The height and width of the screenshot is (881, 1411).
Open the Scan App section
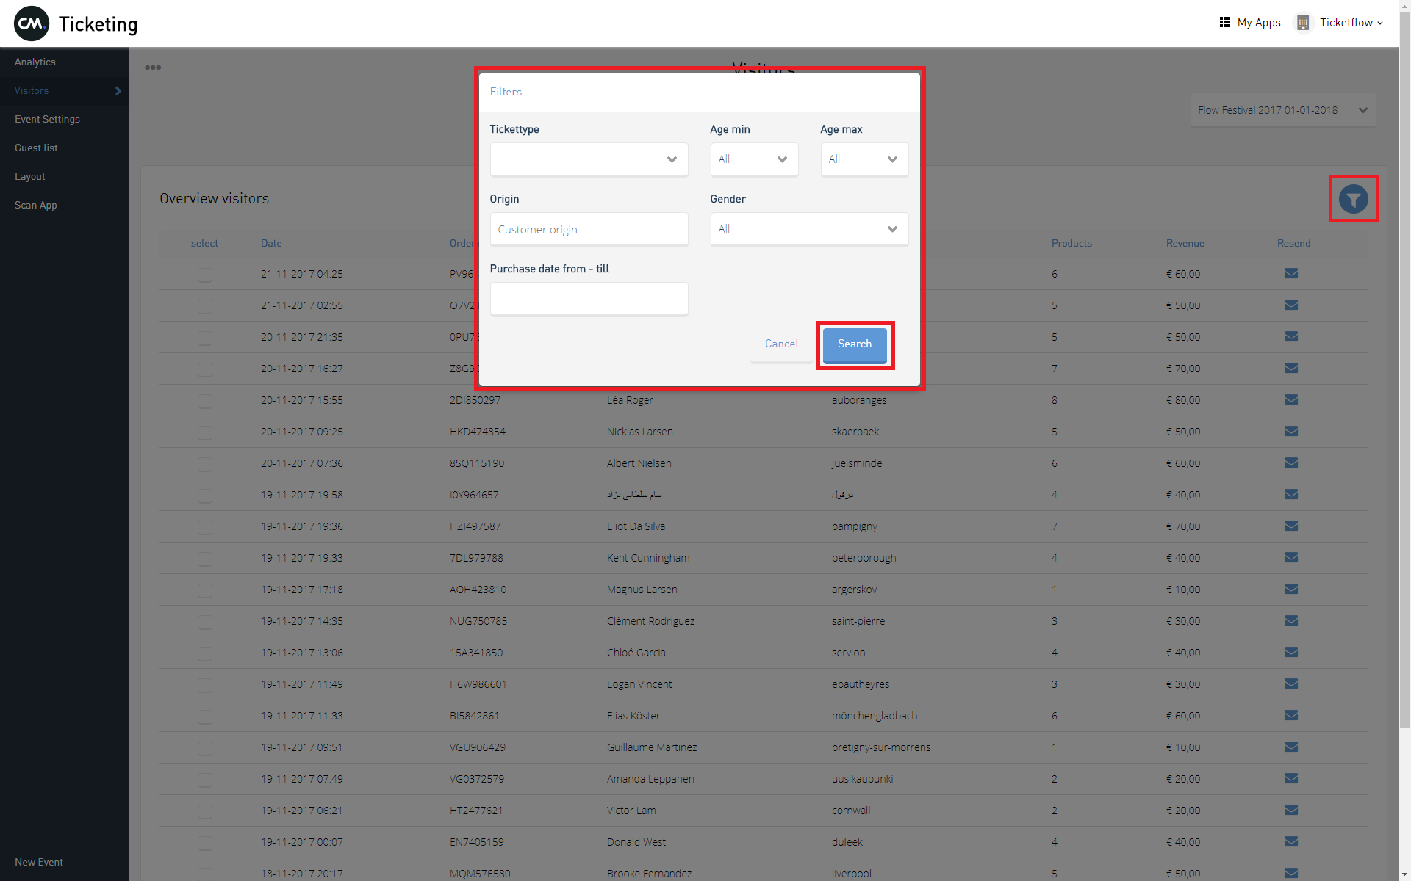pos(36,205)
